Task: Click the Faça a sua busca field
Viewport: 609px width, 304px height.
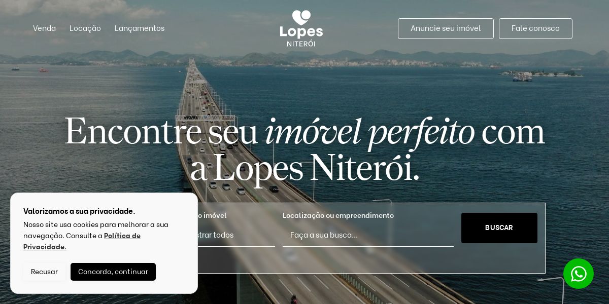Action: pyautogui.click(x=368, y=235)
